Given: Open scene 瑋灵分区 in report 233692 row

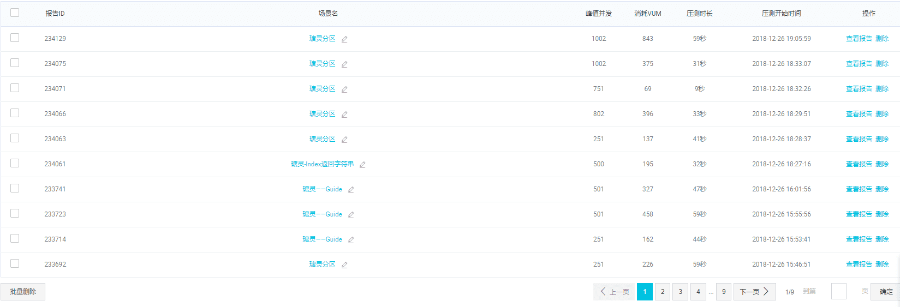Looking at the screenshot, I should click(x=323, y=264).
